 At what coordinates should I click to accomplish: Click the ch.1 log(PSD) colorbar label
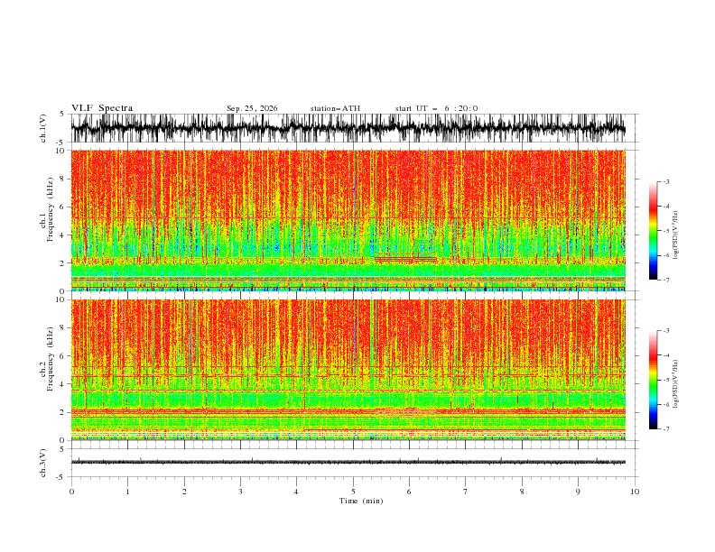[x=676, y=235]
